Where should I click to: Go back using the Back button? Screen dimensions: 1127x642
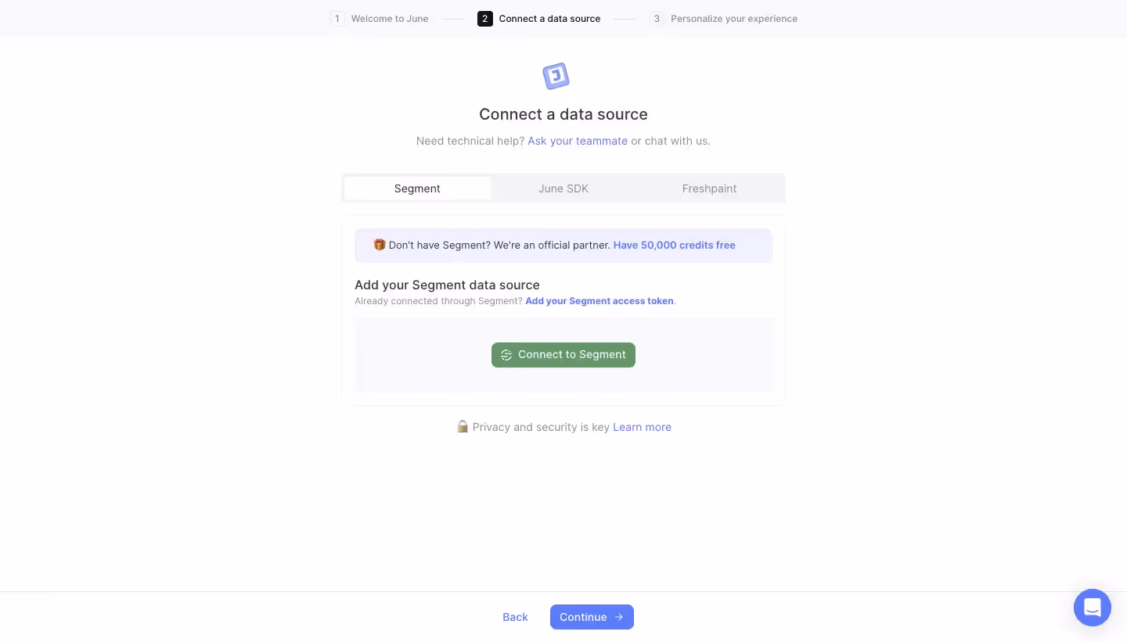pyautogui.click(x=515, y=617)
